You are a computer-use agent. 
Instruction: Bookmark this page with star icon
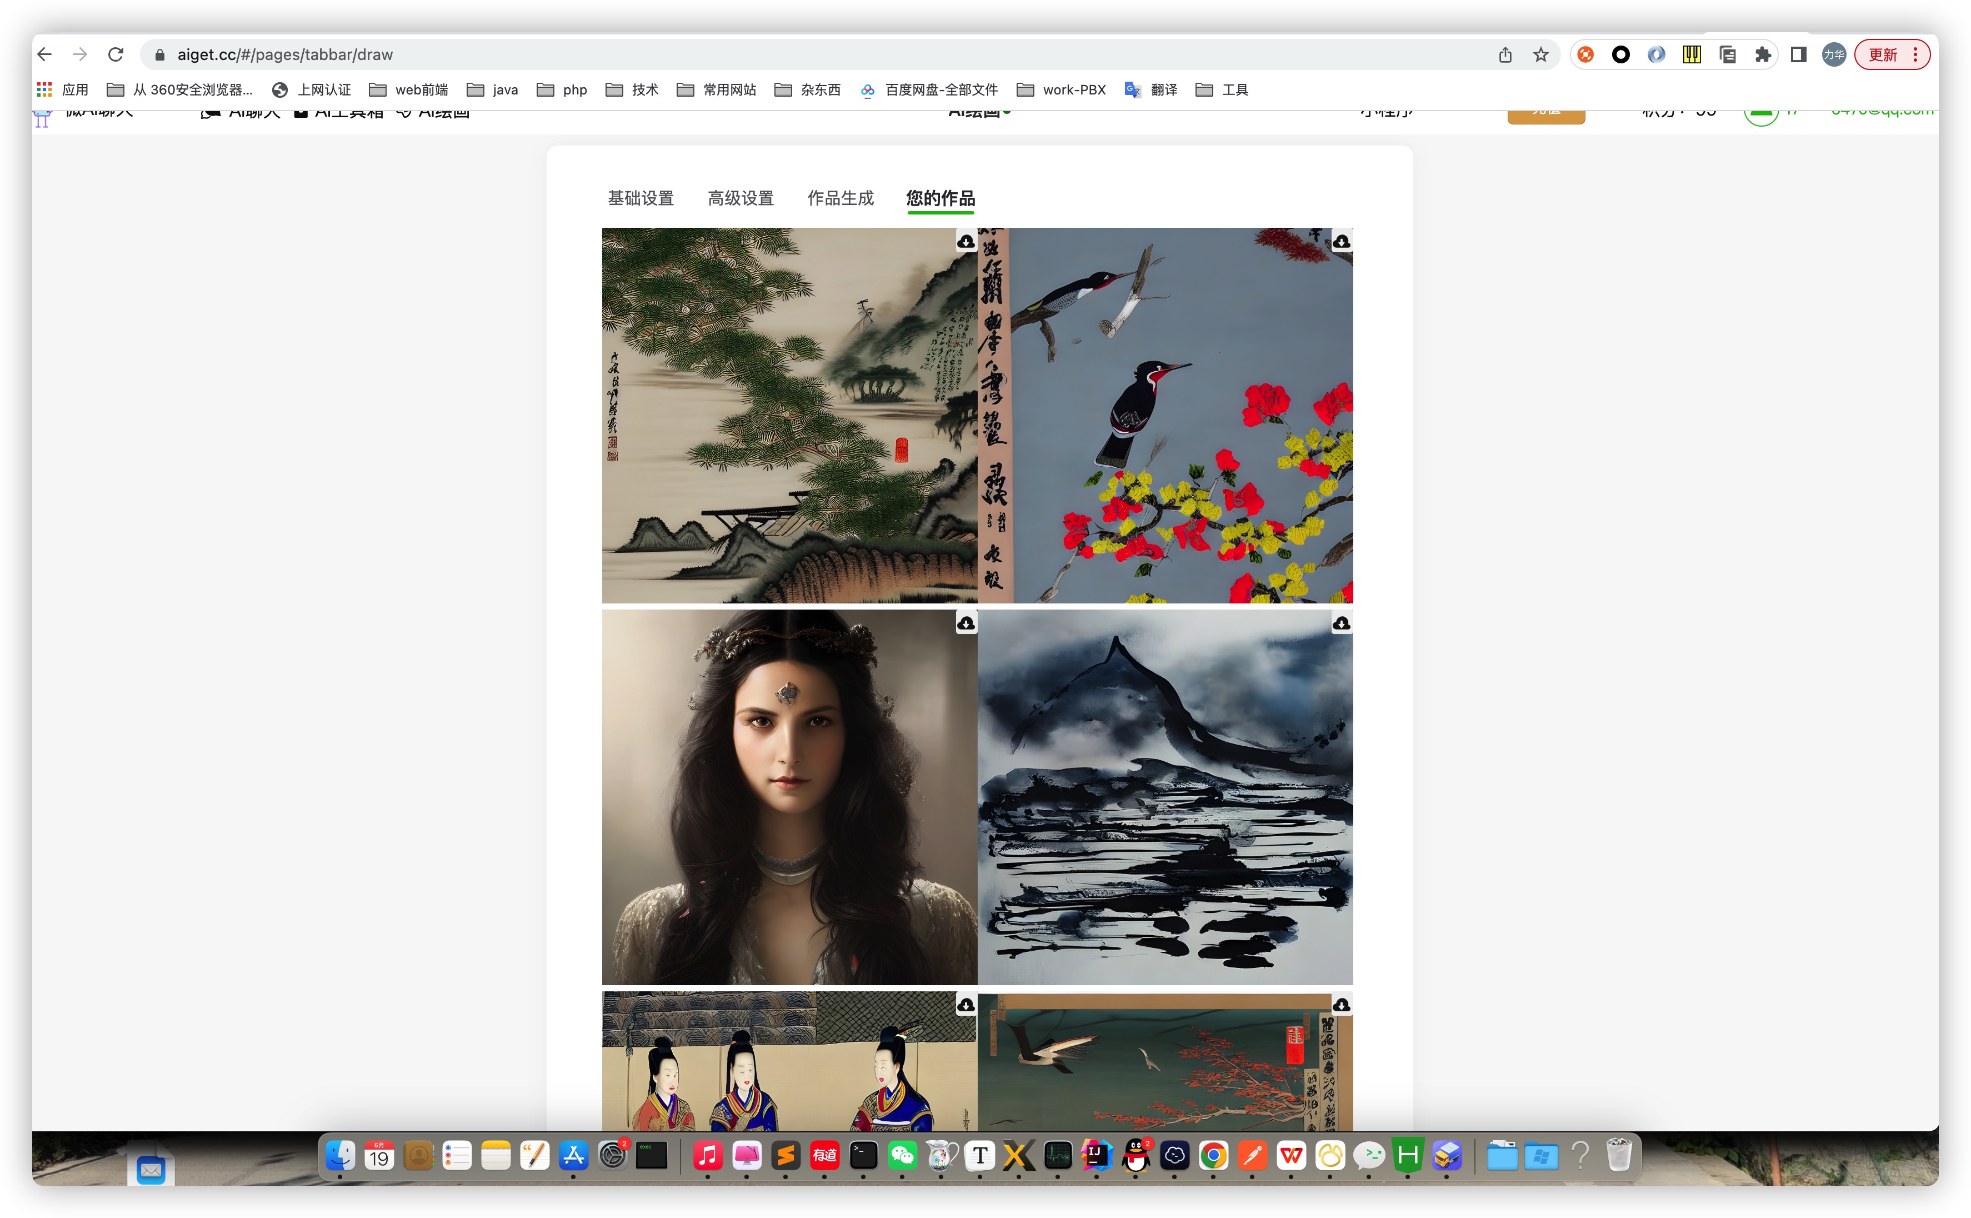click(x=1540, y=55)
